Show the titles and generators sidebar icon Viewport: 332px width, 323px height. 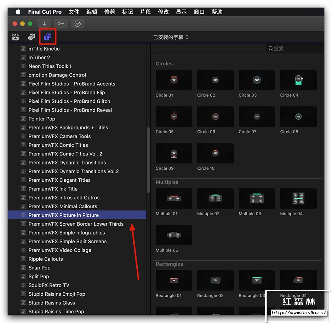point(47,37)
